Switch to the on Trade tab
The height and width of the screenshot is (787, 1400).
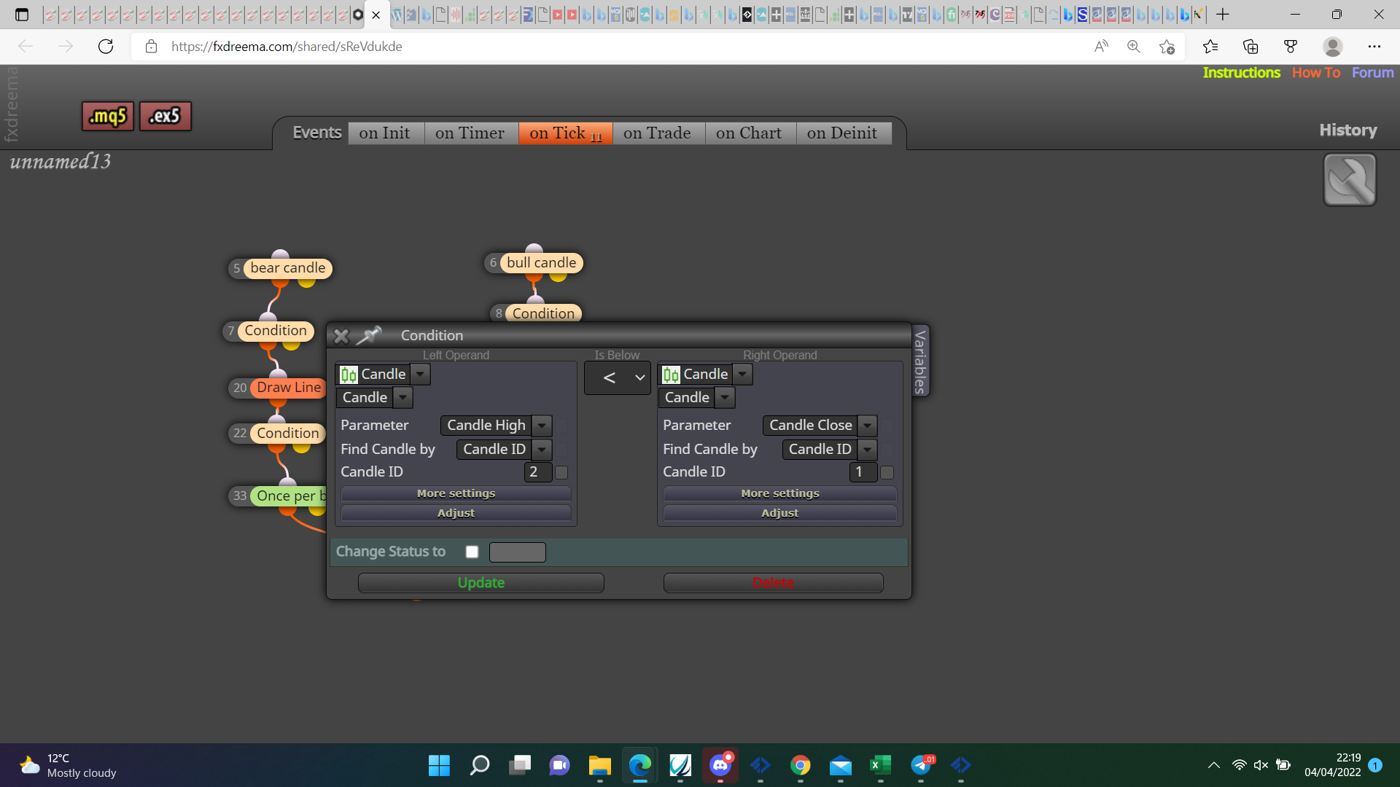pos(657,133)
